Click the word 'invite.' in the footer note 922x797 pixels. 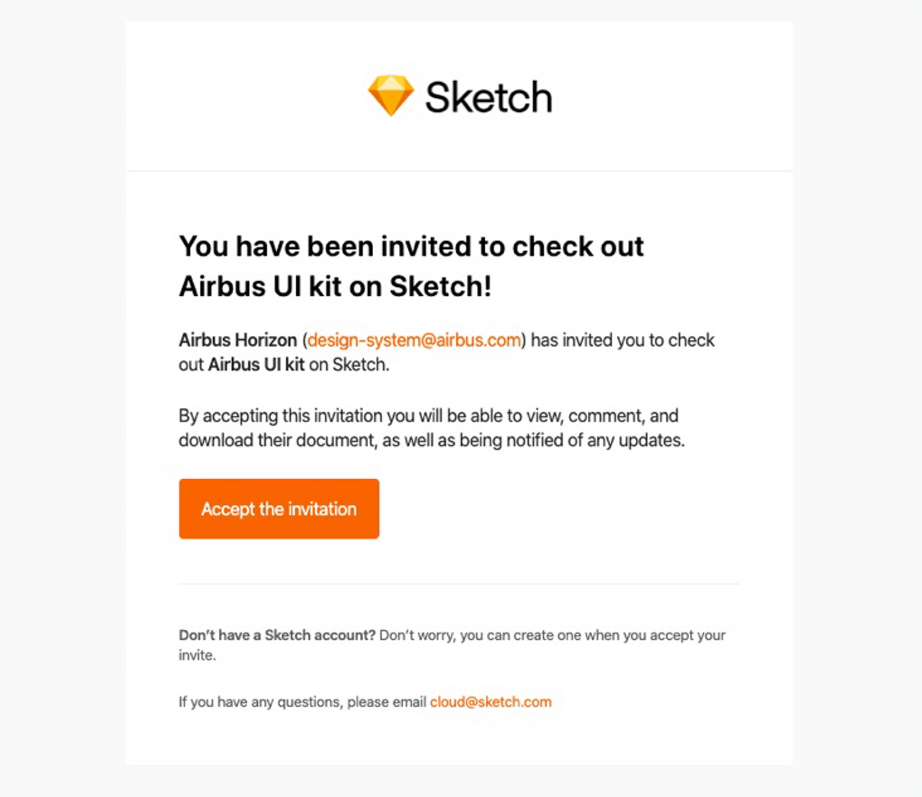click(197, 655)
